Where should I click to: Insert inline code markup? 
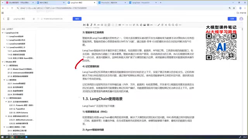[127, 25]
